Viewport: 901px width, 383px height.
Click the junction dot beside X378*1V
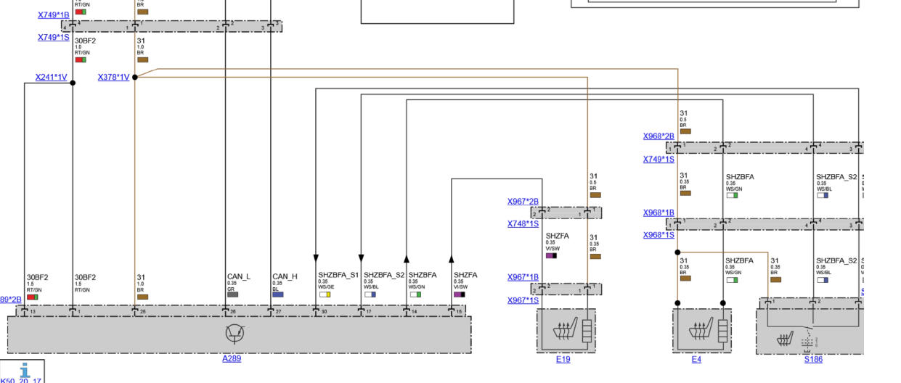[x=135, y=77]
